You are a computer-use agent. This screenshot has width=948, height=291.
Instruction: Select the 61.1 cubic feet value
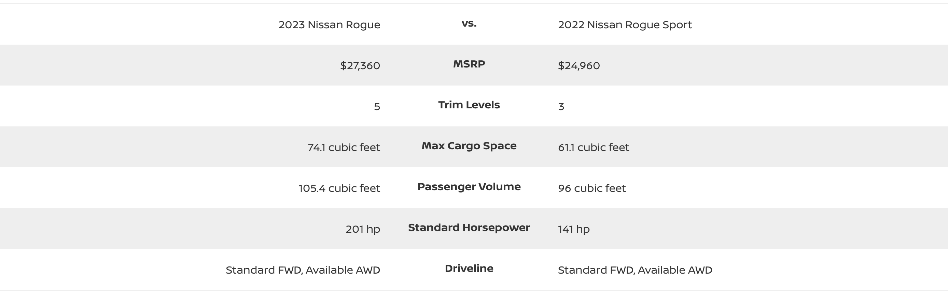click(593, 147)
